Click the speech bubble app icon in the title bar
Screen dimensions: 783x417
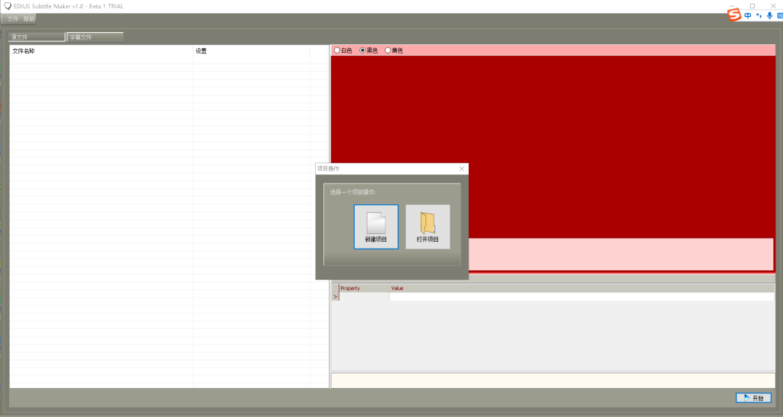click(8, 6)
